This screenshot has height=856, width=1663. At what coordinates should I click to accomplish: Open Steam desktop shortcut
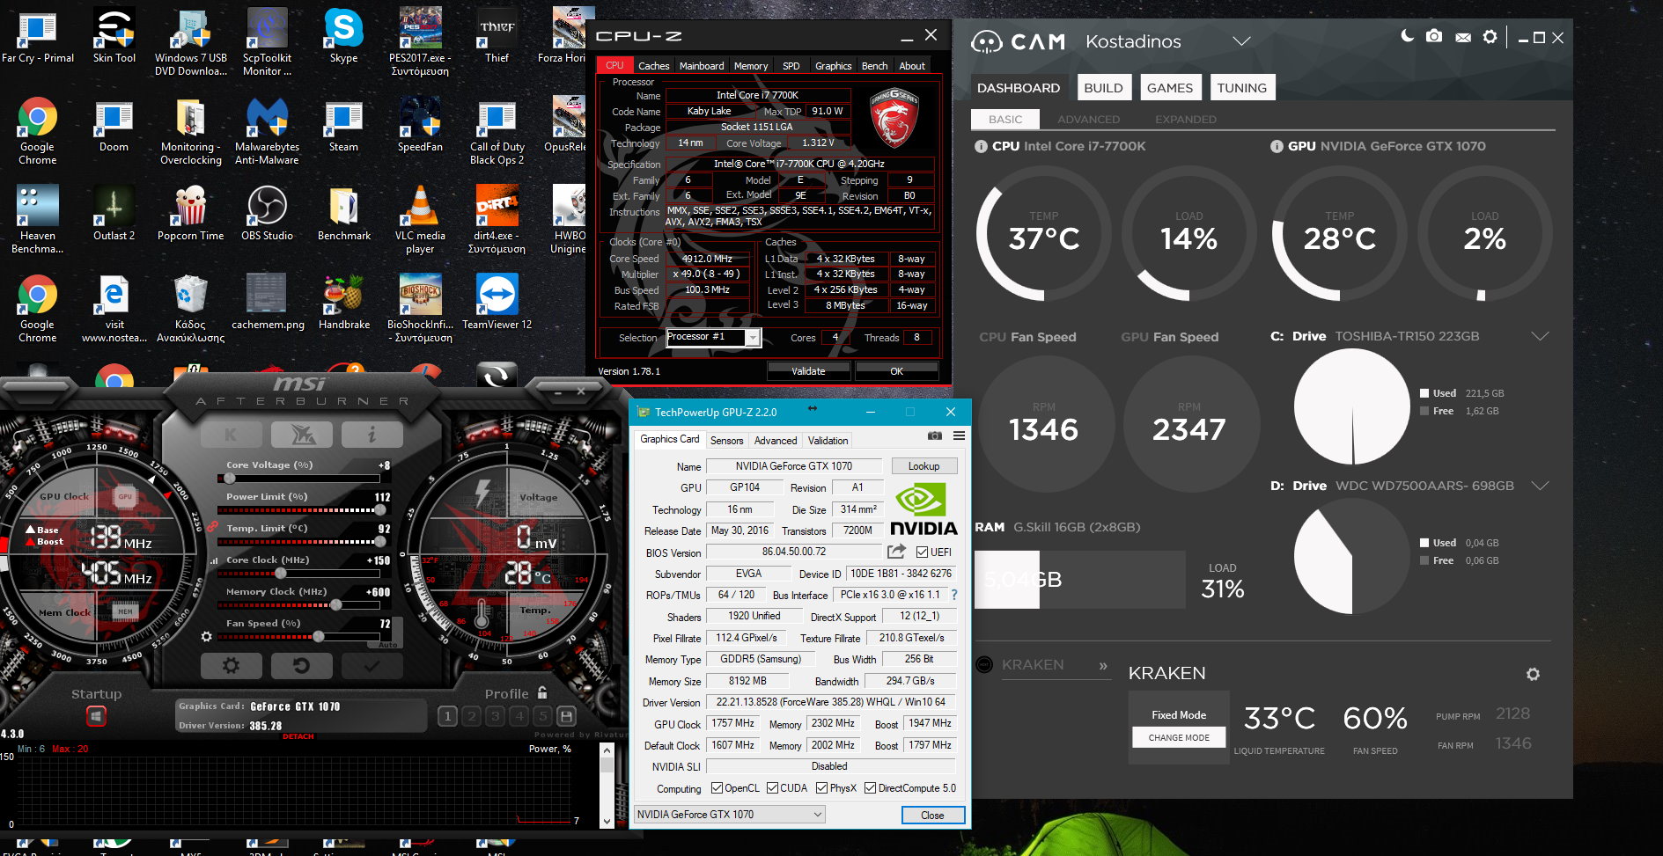(x=343, y=126)
